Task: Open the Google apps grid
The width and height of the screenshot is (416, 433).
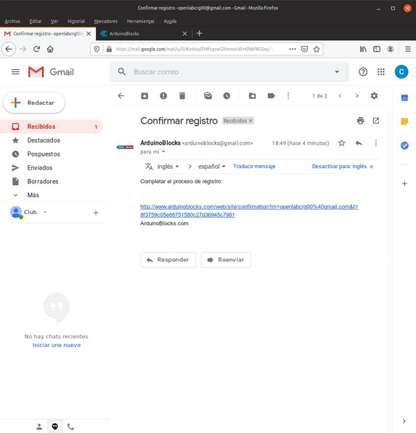Action: 381,72
